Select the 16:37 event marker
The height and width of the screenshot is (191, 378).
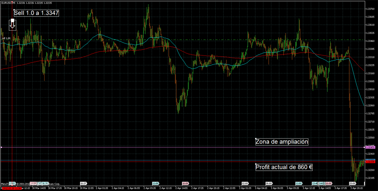click(x=83, y=183)
